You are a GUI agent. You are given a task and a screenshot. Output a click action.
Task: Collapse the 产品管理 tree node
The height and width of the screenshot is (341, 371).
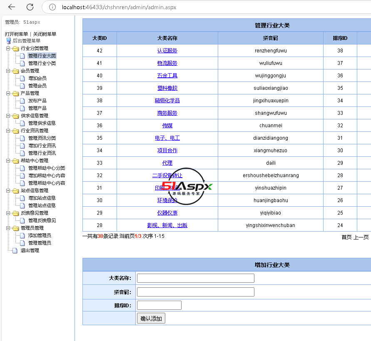point(8,93)
